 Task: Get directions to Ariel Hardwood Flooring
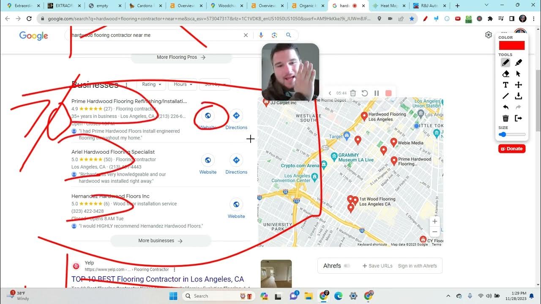[x=236, y=164]
